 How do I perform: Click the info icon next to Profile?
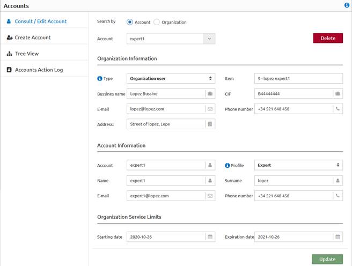[227, 165]
